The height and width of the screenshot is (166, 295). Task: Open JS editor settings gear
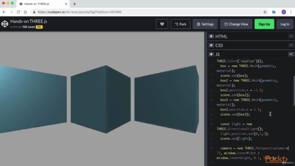pos(211,54)
